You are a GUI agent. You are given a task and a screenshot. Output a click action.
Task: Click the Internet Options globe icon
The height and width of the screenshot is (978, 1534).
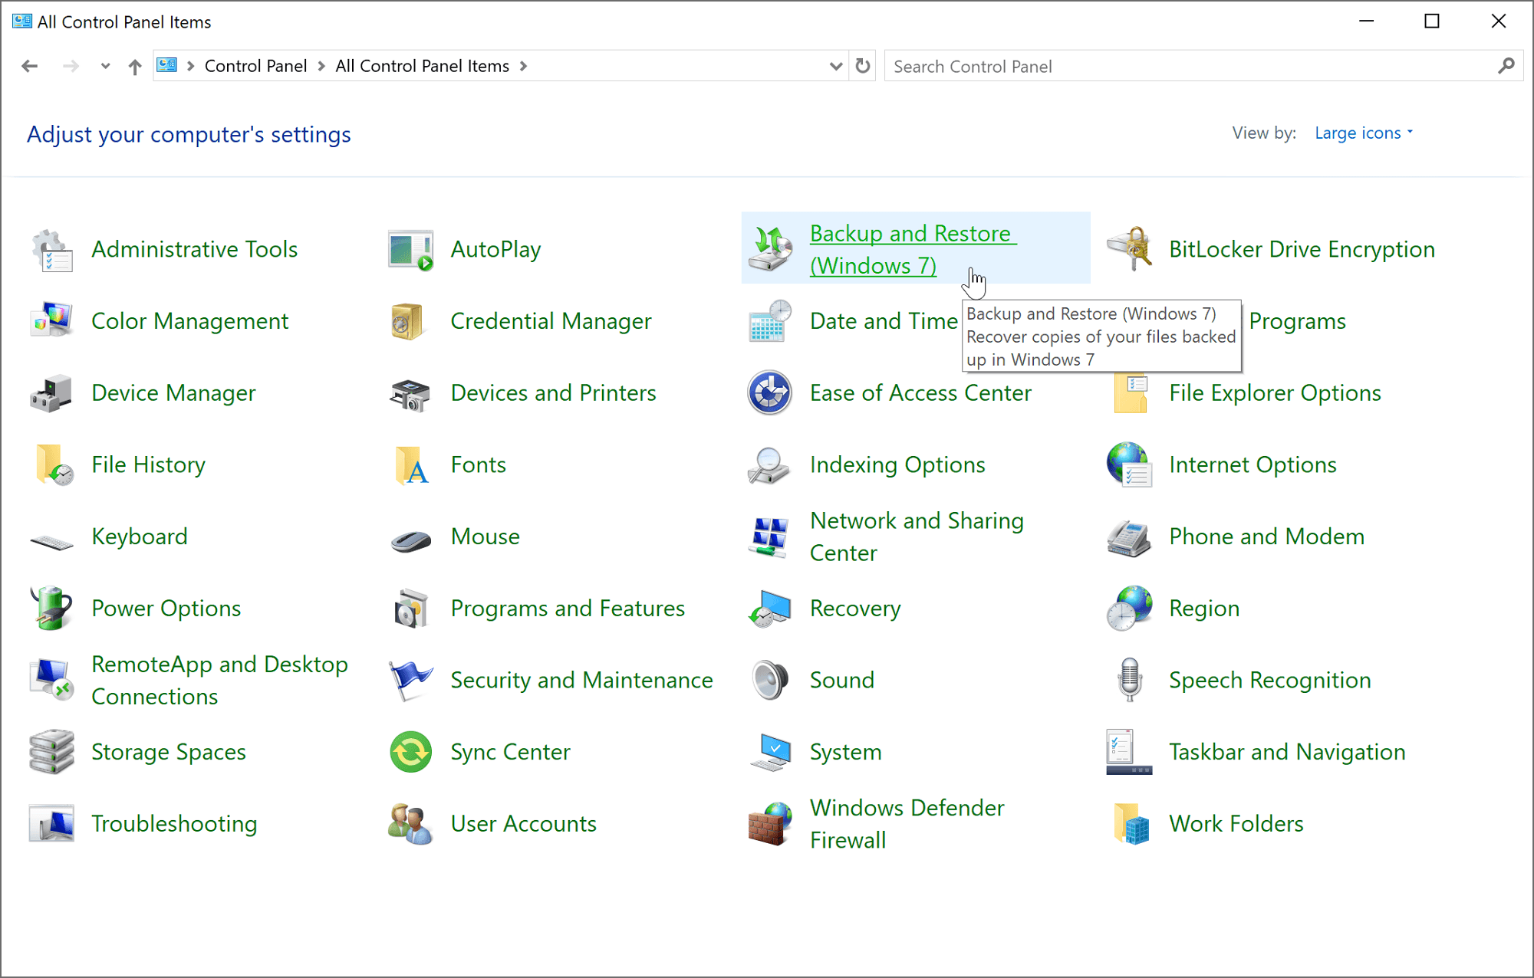coord(1129,464)
